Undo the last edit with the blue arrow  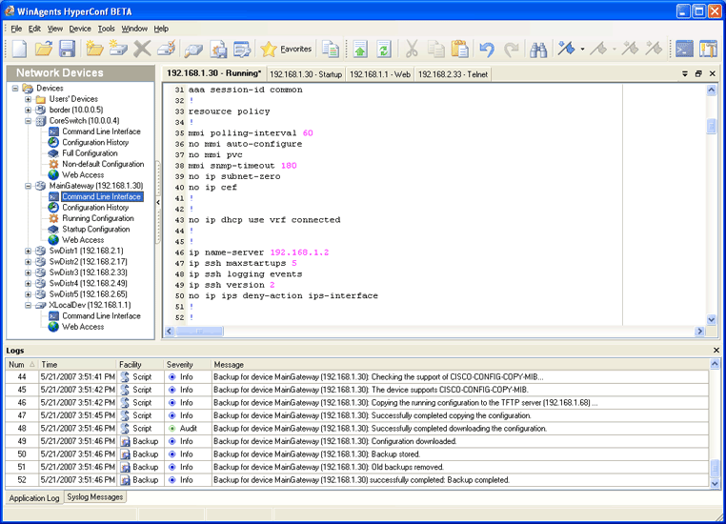tap(487, 49)
